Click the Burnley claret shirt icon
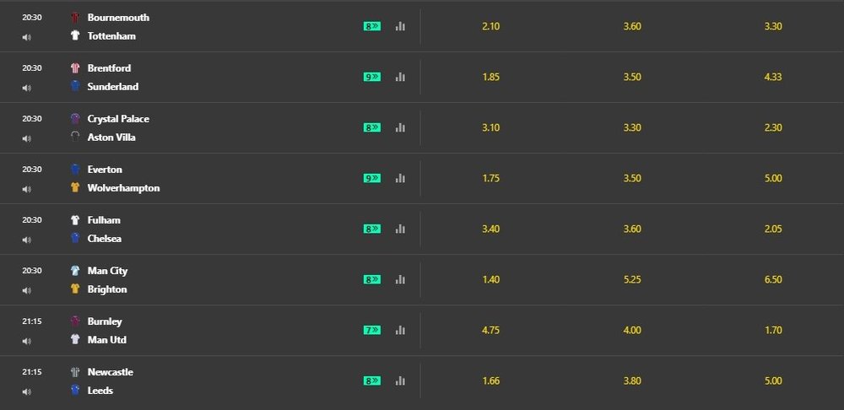The image size is (844, 410). [75, 321]
